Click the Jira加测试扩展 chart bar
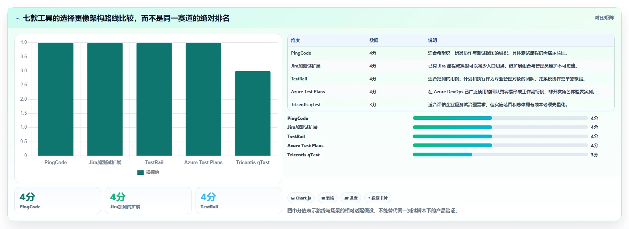The height and width of the screenshot is (229, 629). click(x=105, y=99)
